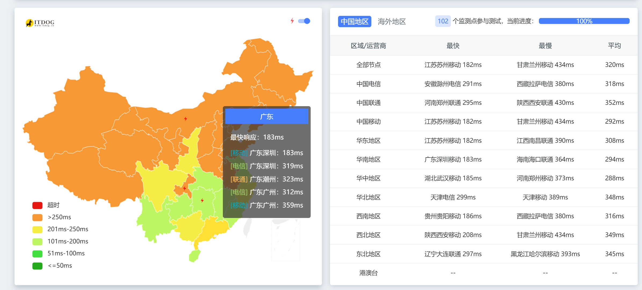The height and width of the screenshot is (290, 642).
Task: Click the 100% progress bar
Action: pyautogui.click(x=584, y=21)
